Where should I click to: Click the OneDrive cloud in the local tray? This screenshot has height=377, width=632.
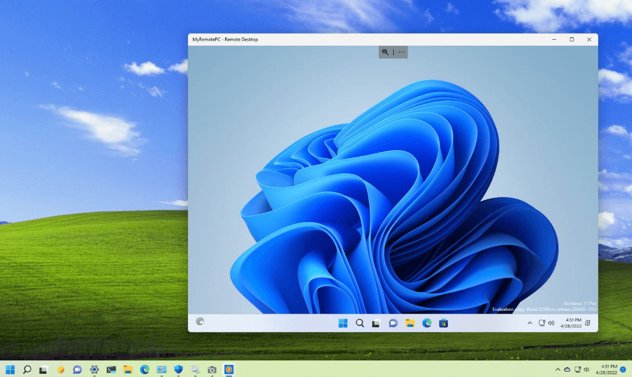click(x=567, y=369)
